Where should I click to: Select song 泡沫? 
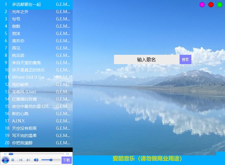16,34
